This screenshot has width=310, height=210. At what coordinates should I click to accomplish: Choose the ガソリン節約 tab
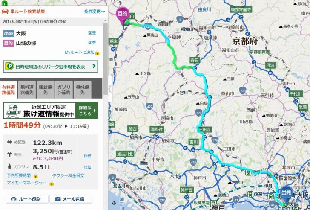[x=64, y=90]
